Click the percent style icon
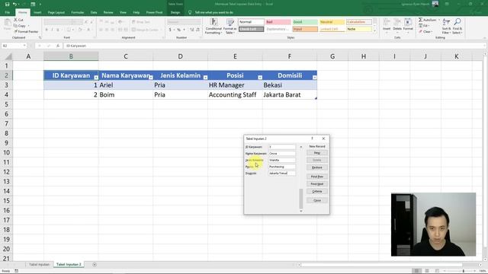Viewport: 488px width, 274px height. click(178, 30)
